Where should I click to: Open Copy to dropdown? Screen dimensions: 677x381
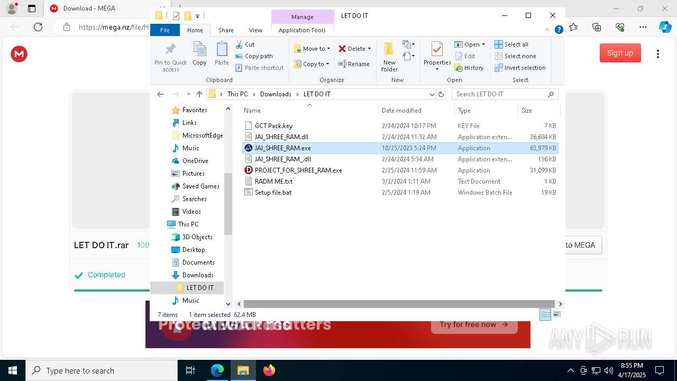(312, 64)
